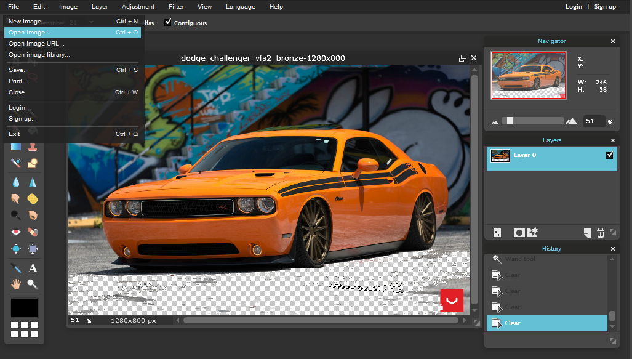Viewport: 632px width, 359px height.
Task: Maximize the image document window
Action: pos(463,58)
